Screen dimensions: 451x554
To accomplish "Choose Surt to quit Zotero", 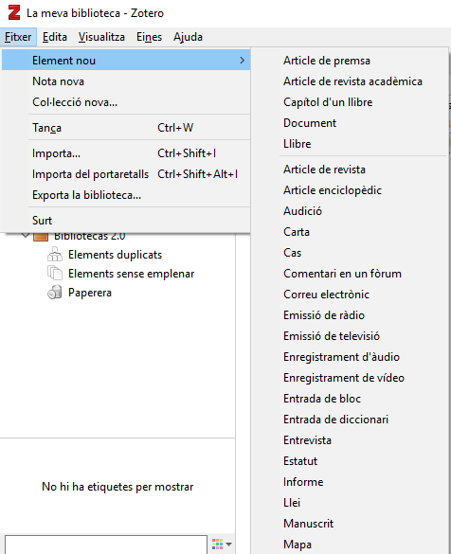I will coord(126,220).
